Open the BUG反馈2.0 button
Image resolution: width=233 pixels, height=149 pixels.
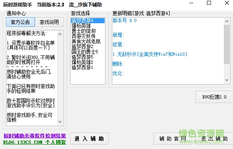coord(214,97)
